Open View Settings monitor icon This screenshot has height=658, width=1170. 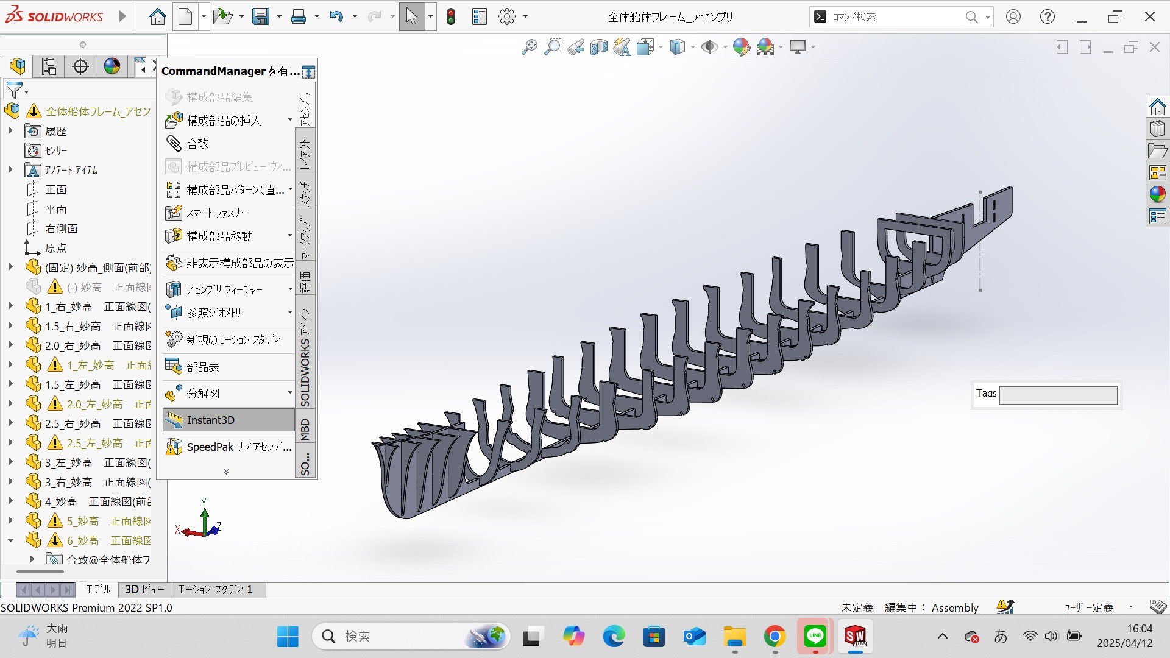[797, 47]
